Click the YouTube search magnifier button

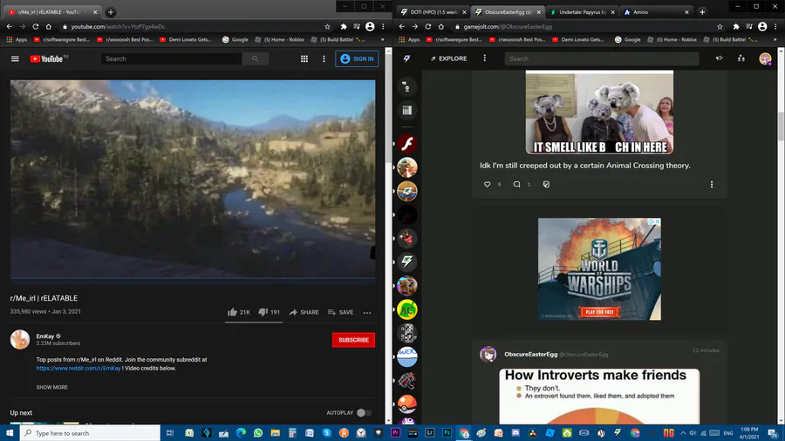(256, 59)
